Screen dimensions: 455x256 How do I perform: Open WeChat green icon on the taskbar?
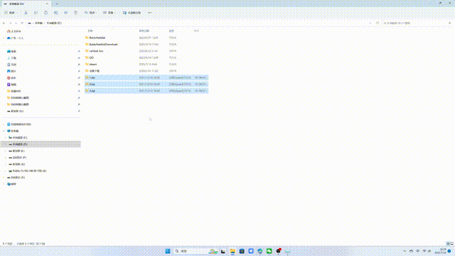(269, 251)
